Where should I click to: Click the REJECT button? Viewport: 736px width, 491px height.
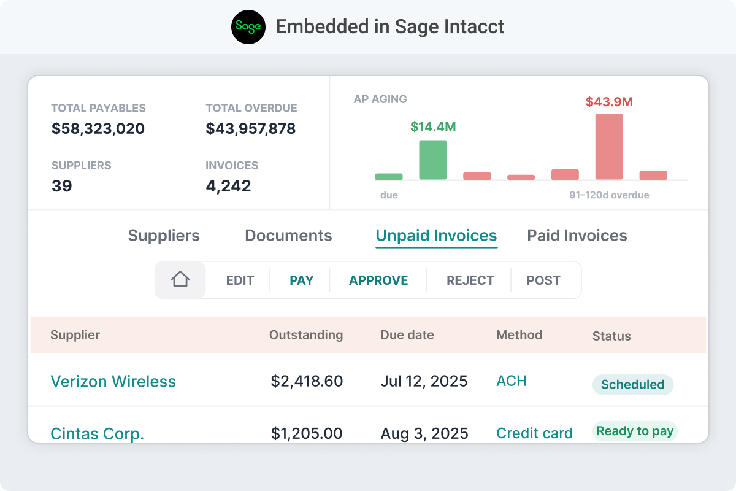pos(470,280)
